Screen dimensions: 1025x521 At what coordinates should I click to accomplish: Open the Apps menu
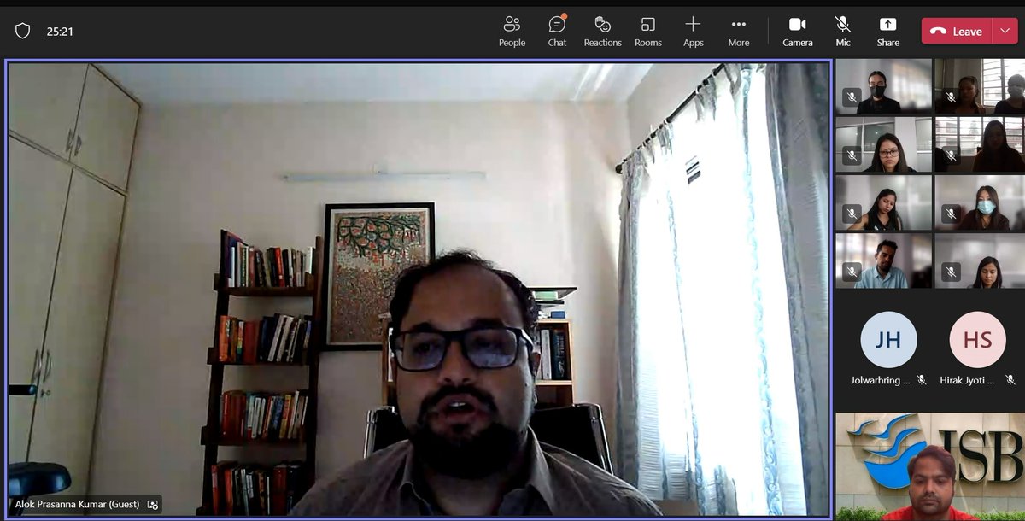coord(693,31)
